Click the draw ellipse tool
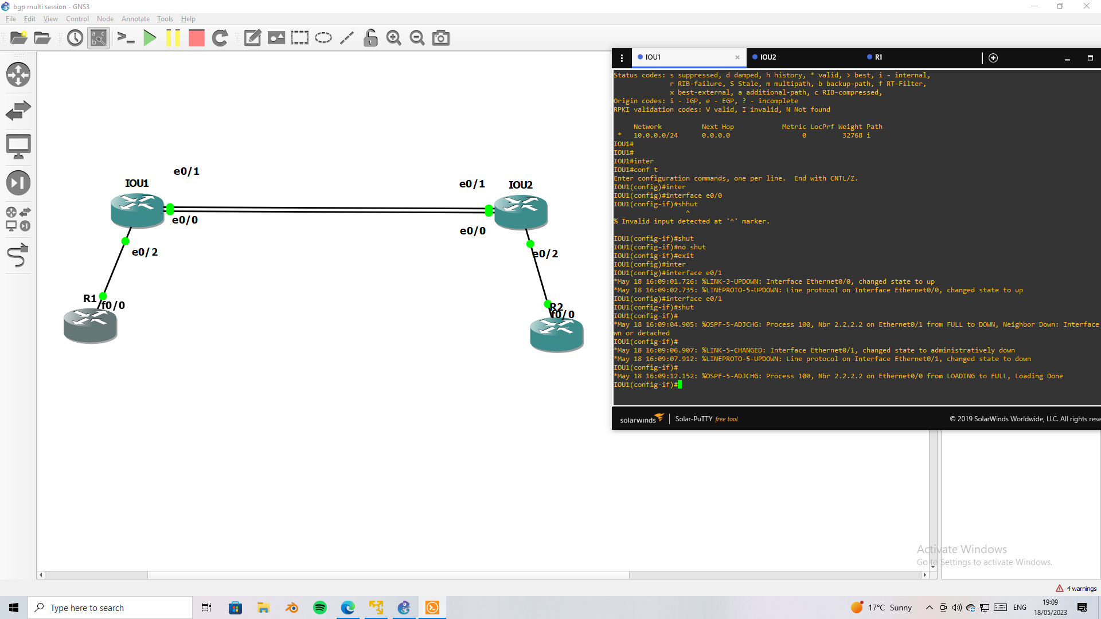 coord(323,38)
